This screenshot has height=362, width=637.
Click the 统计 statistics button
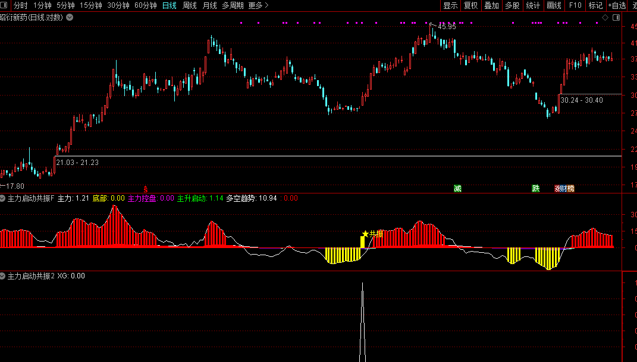pyautogui.click(x=533, y=5)
